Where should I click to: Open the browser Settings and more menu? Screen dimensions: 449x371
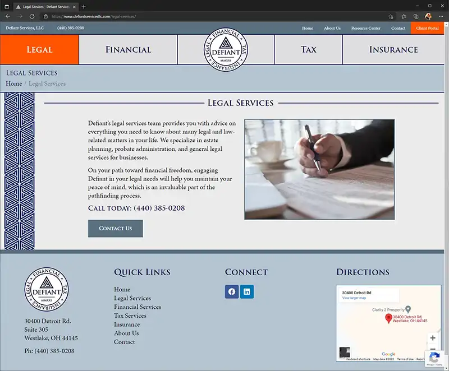(x=441, y=16)
